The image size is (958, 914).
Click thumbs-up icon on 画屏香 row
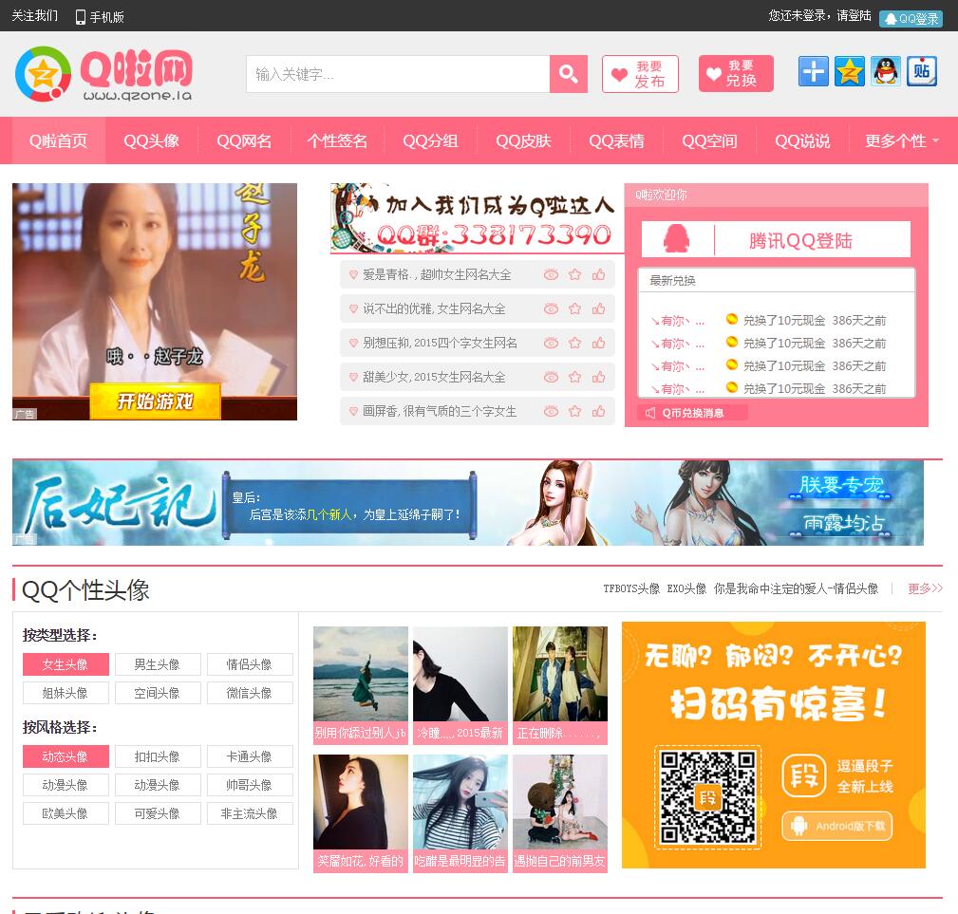click(x=599, y=412)
